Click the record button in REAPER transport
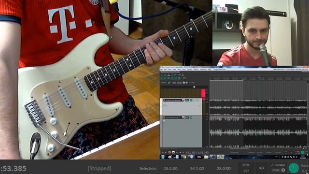 169,153
